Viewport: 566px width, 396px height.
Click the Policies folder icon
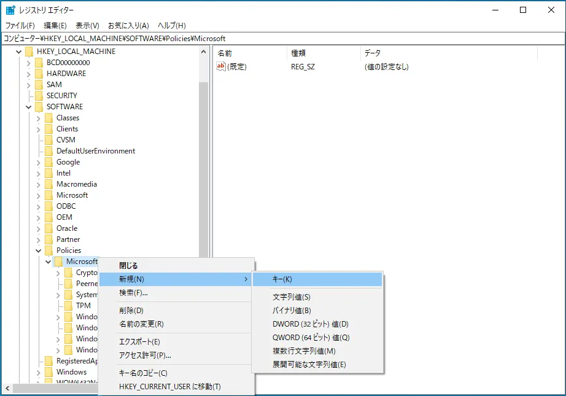tap(48, 250)
